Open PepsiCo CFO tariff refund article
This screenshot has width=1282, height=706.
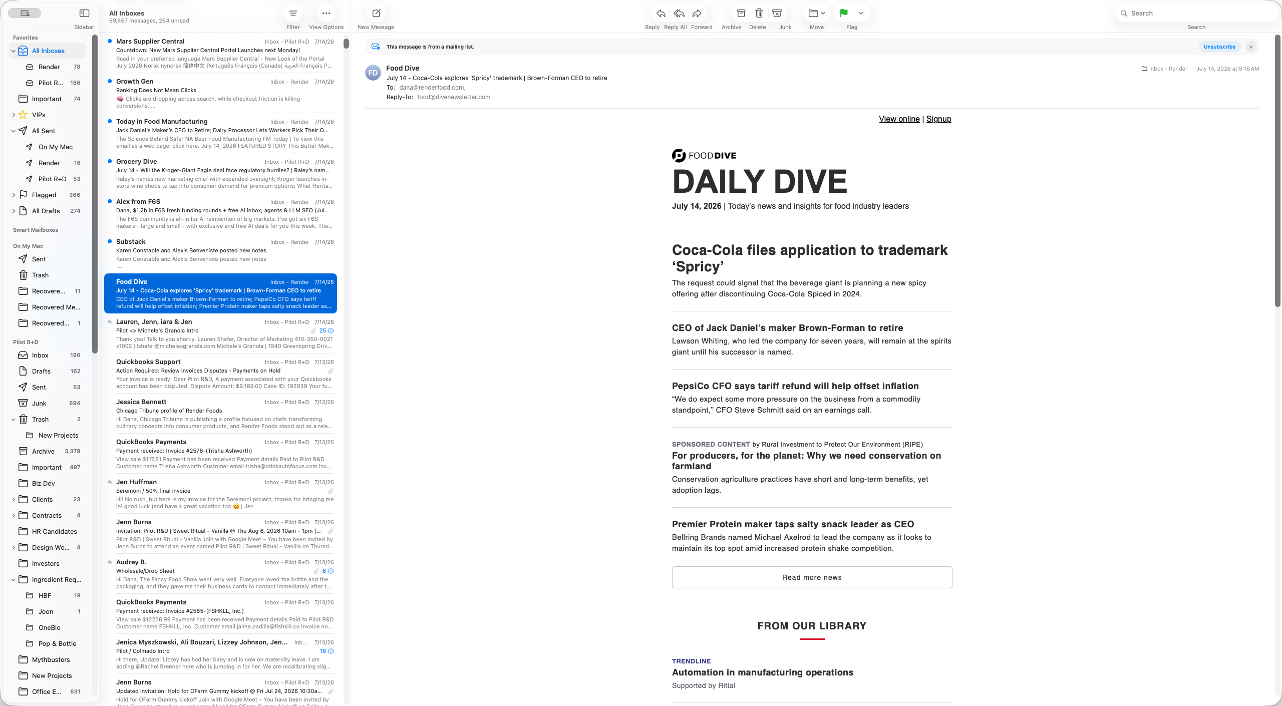(x=795, y=386)
